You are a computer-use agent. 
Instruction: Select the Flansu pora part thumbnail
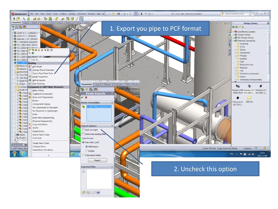[238, 98]
